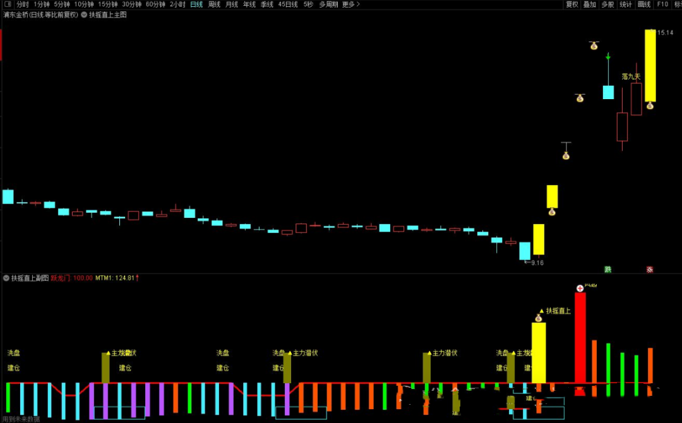Click money bag icon on tall yellow indicator bar
682x423 pixels.
pyautogui.click(x=538, y=318)
